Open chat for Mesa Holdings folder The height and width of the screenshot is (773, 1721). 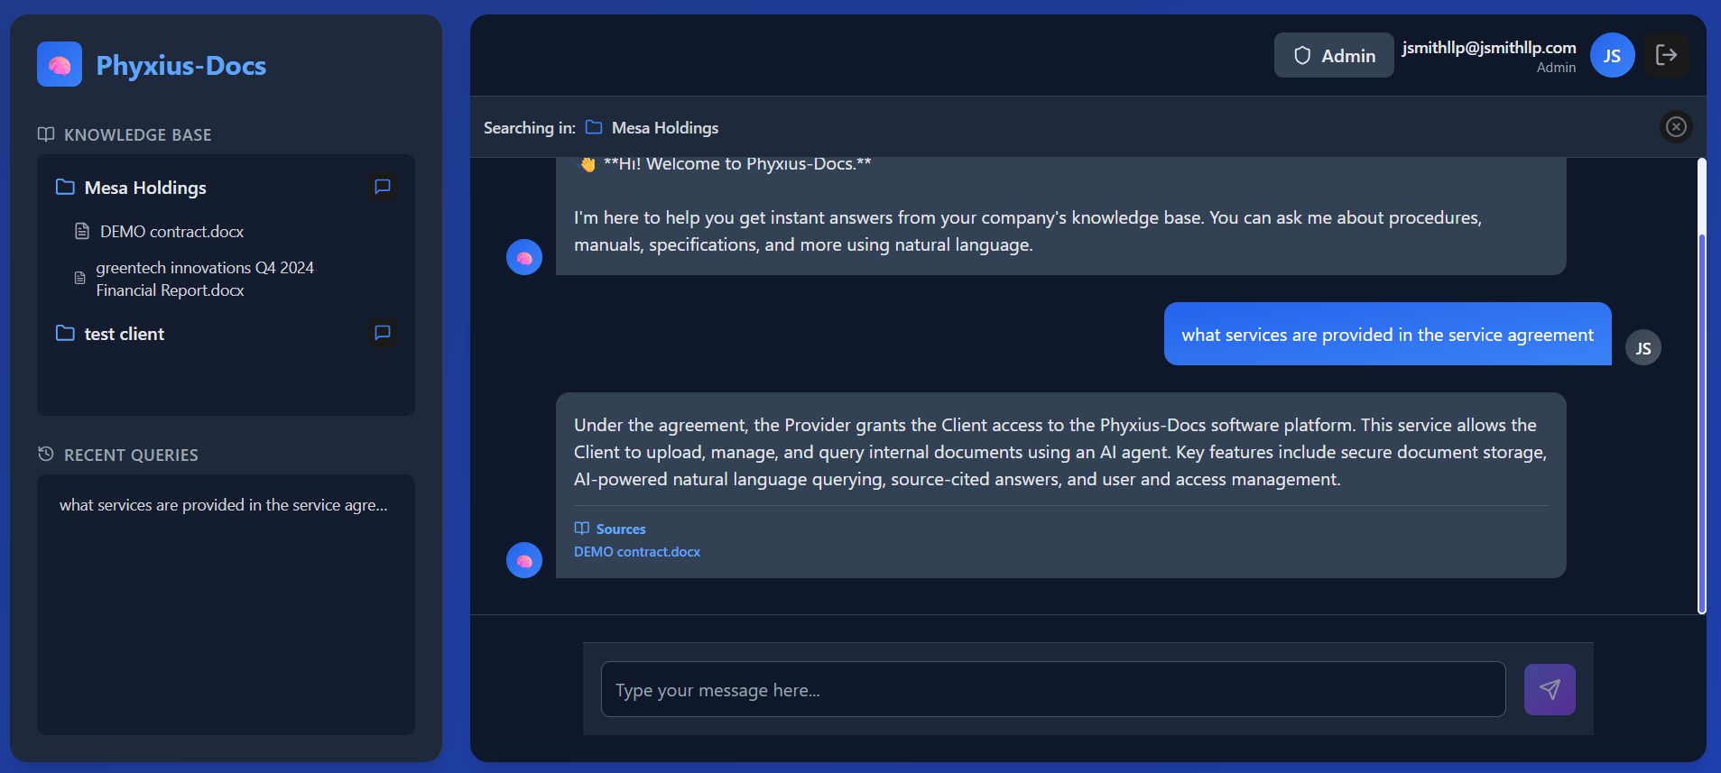coord(383,187)
